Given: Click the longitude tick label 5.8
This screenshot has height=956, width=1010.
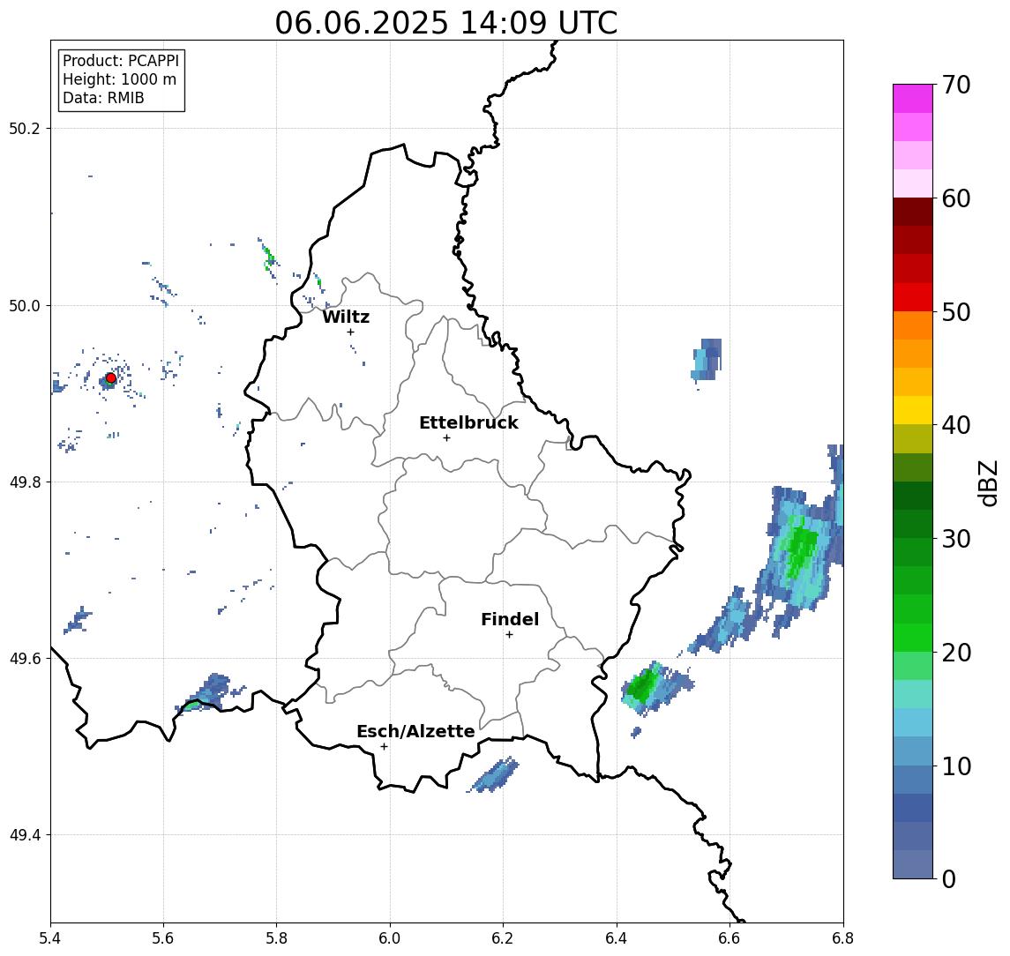Looking at the screenshot, I should point(276,938).
